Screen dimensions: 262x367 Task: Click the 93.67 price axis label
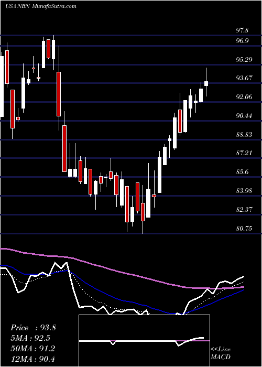[x=244, y=79]
